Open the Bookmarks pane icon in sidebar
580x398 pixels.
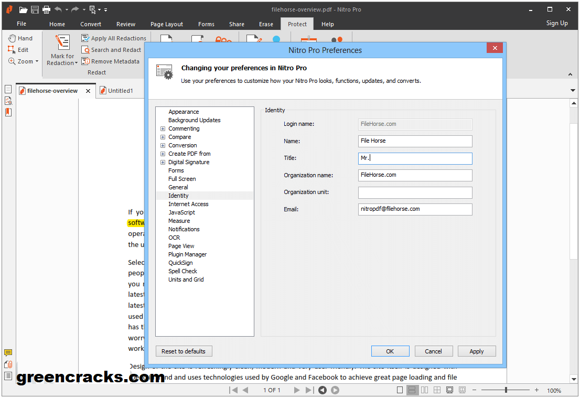coord(8,112)
